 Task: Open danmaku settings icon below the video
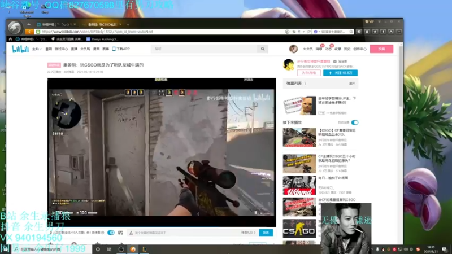coord(120,233)
